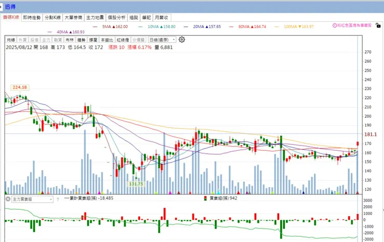Viewport: 384px width, 242px height.
Task: Click the 迅得 stock name title
Action: (10, 7)
